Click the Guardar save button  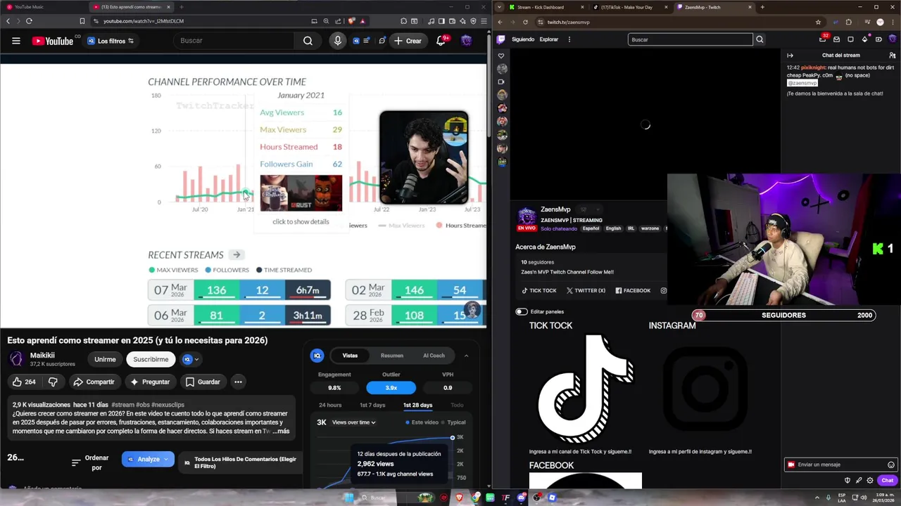pos(203,382)
